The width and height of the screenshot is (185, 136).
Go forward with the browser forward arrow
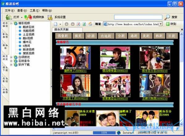click(x=72, y=24)
